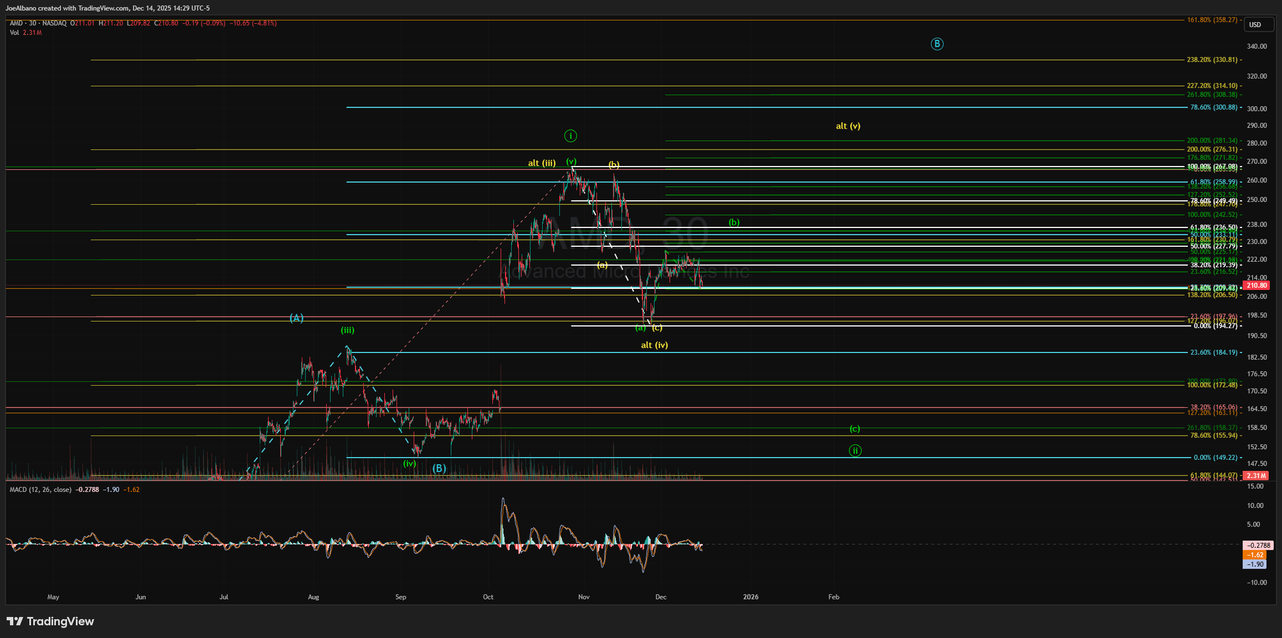
Task: Click the -0.2788 MACD histogram axis label
Action: pyautogui.click(x=1258, y=546)
